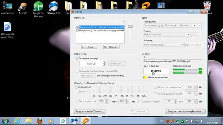Click the 1K equalizer slider
Image resolution: width=223 pixels, height=125 pixels.
point(116,90)
